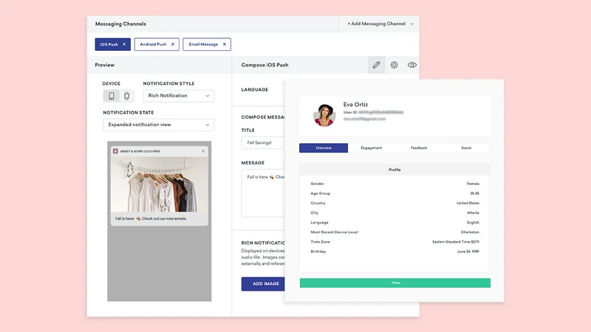Click Eva Ortiz profile photo
The image size is (591, 332).
[x=324, y=115]
